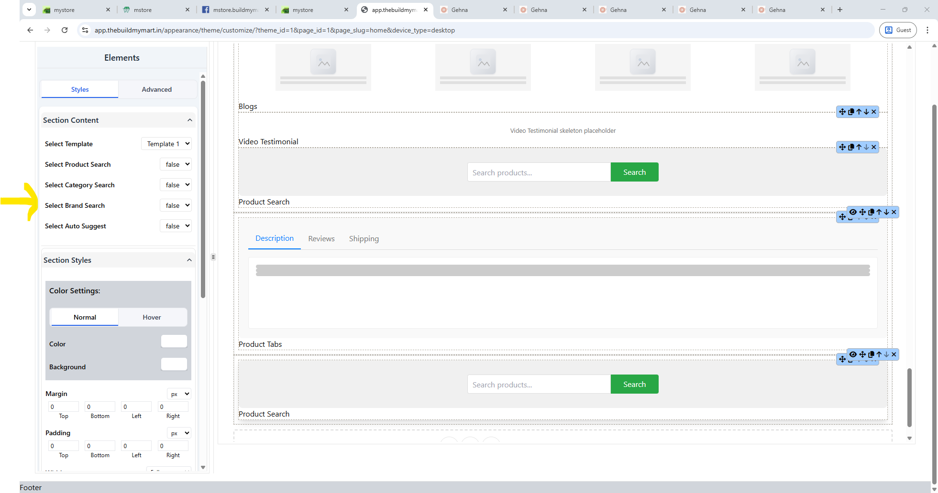Screen dimensions: 938x493
Task: Open the Select Product Search dropdown
Action: point(176,164)
